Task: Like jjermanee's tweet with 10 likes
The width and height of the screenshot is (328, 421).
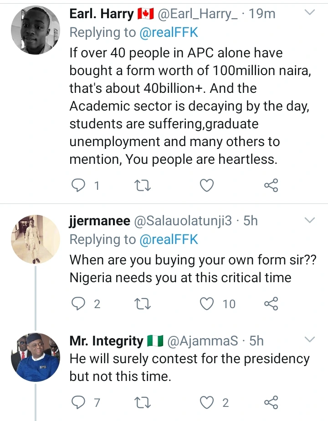Action: pos(208,304)
